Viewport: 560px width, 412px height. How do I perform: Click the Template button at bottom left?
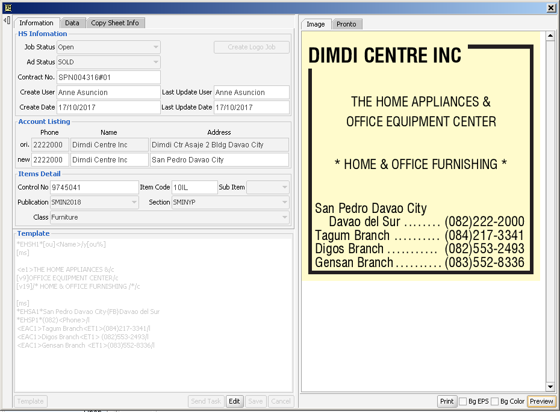(x=30, y=401)
